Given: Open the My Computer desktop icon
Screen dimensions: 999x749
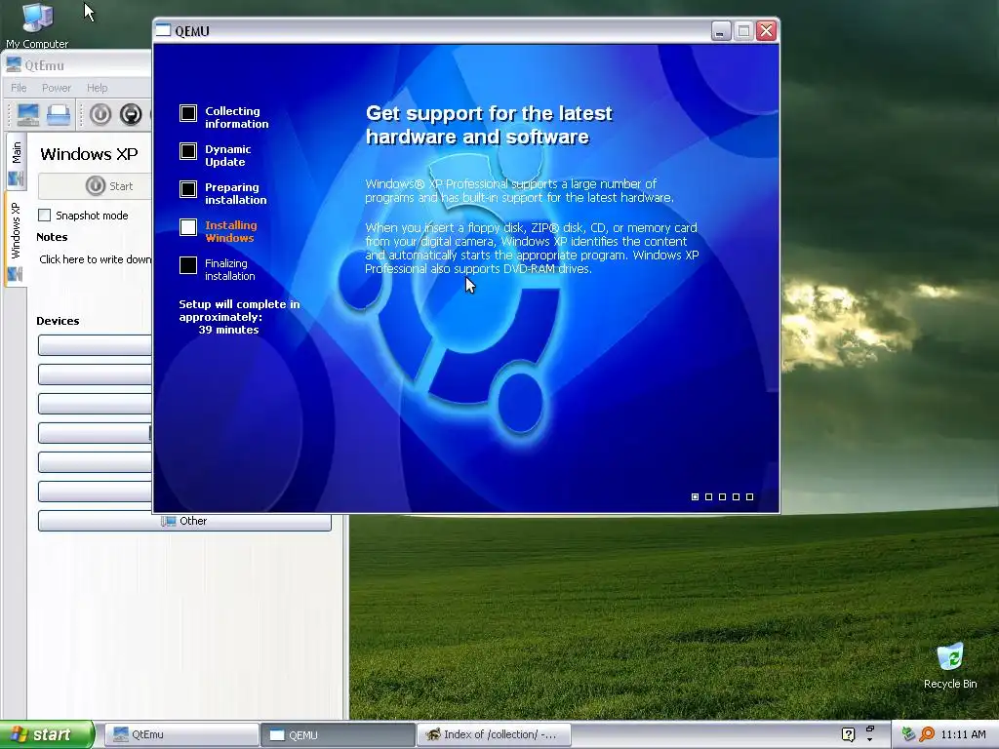Looking at the screenshot, I should click(x=37, y=25).
